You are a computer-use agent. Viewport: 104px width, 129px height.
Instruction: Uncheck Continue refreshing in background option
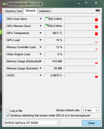[8, 115]
